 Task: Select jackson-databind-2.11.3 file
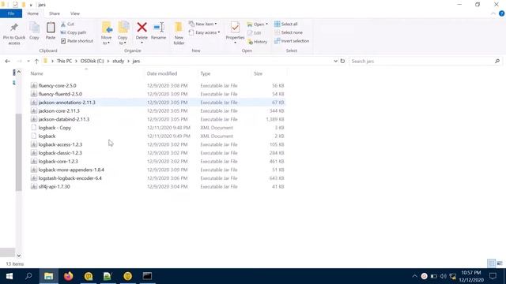coord(157,119)
